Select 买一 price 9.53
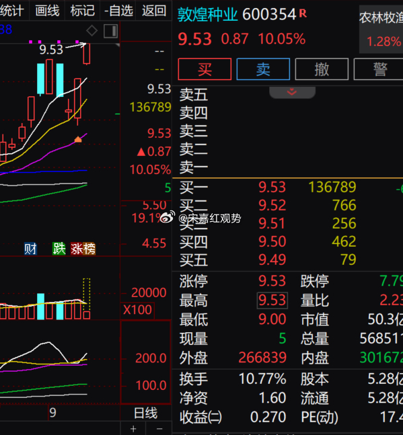 272,187
